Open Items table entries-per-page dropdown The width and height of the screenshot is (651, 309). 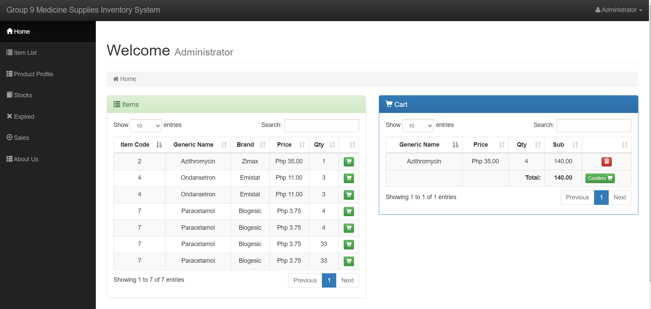point(146,126)
